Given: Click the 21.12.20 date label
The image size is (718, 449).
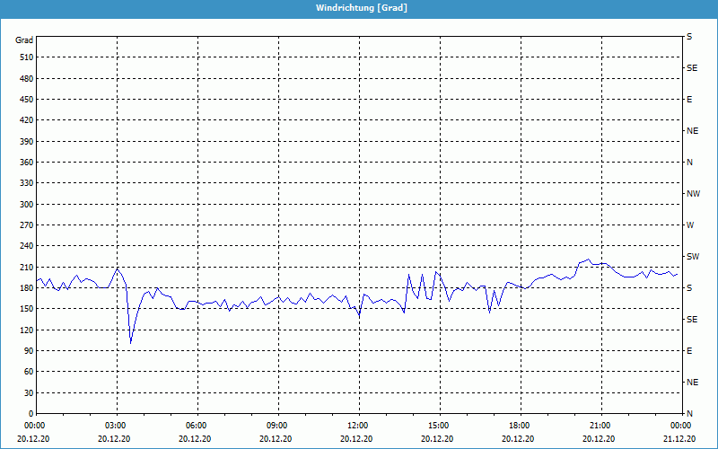Looking at the screenshot, I should point(679,439).
